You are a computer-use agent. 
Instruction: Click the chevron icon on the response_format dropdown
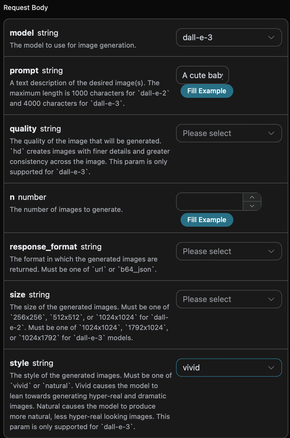271,251
